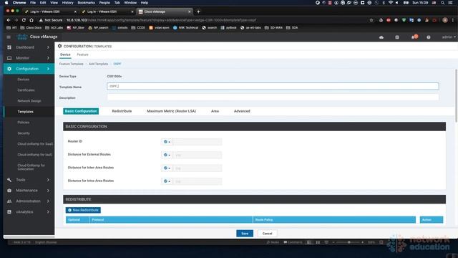Open Distance for Inter-Area Routes scope dropdown

[167, 168]
